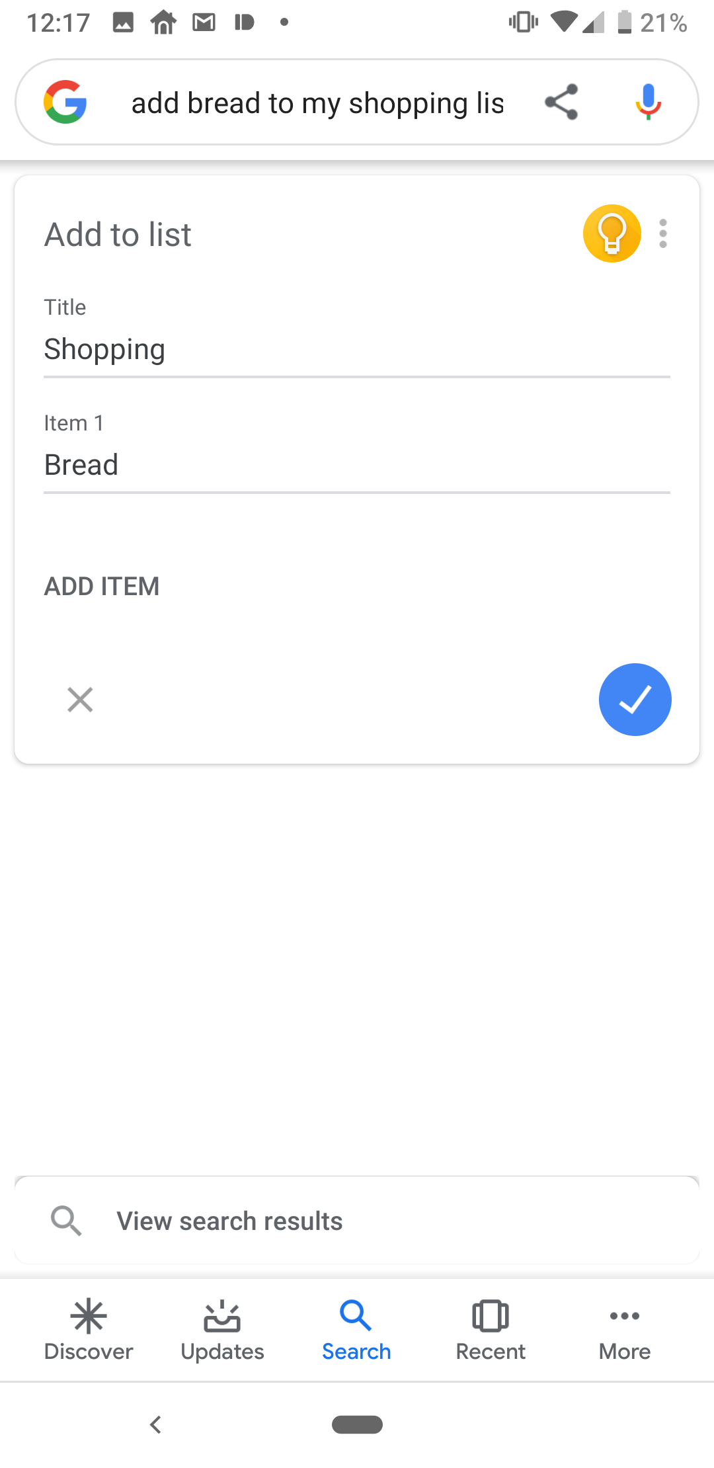Image resolution: width=714 pixels, height=1468 pixels.
Task: Select the Search tab
Action: tap(356, 1329)
